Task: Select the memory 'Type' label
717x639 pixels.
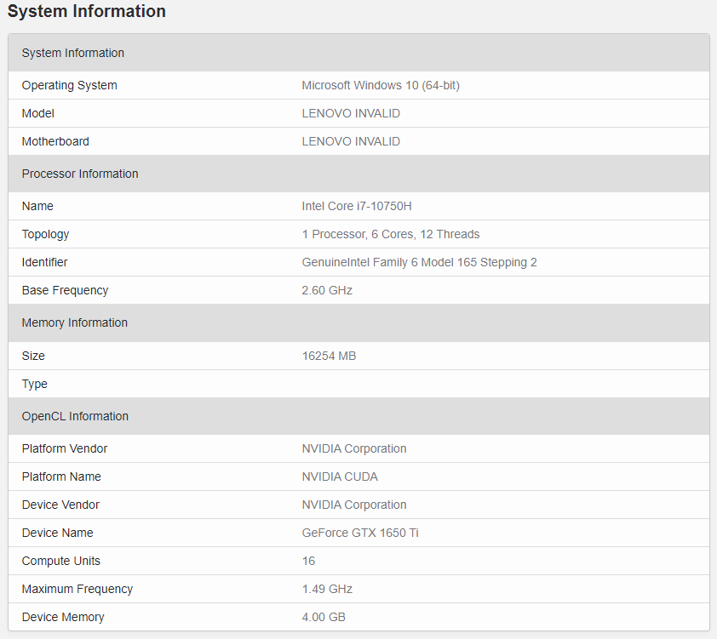Action: click(x=34, y=384)
